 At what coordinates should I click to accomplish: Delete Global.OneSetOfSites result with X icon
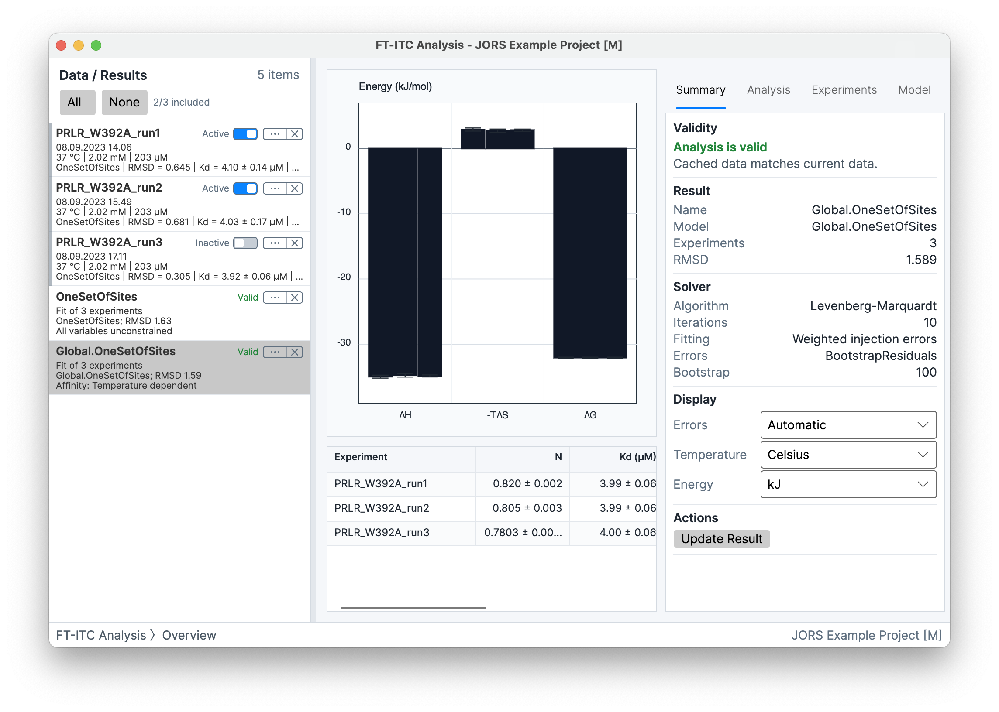tap(295, 353)
